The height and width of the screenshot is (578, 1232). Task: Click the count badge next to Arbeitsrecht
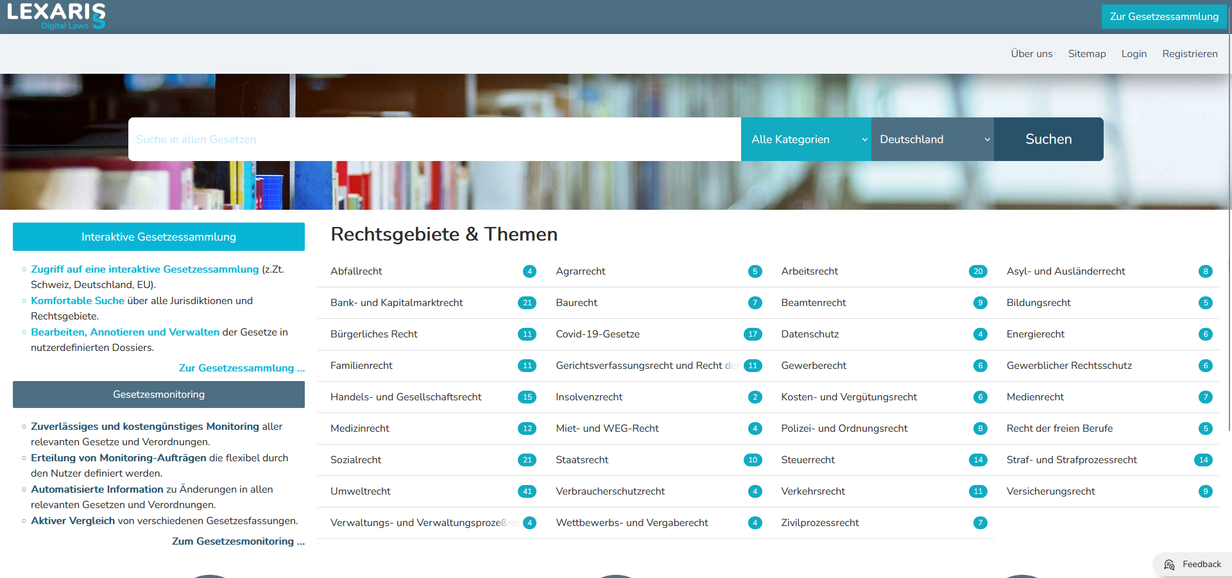coord(978,271)
